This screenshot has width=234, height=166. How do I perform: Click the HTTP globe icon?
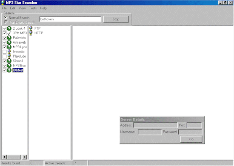(x=31, y=33)
